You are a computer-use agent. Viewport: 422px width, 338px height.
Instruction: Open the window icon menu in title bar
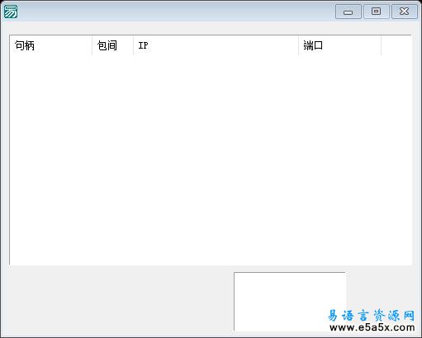[x=11, y=12]
